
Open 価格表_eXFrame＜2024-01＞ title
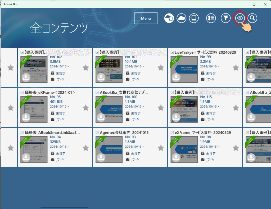[x=50, y=92]
